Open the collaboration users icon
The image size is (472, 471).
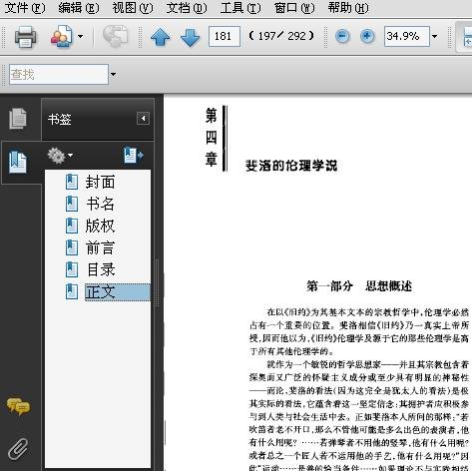(62, 36)
